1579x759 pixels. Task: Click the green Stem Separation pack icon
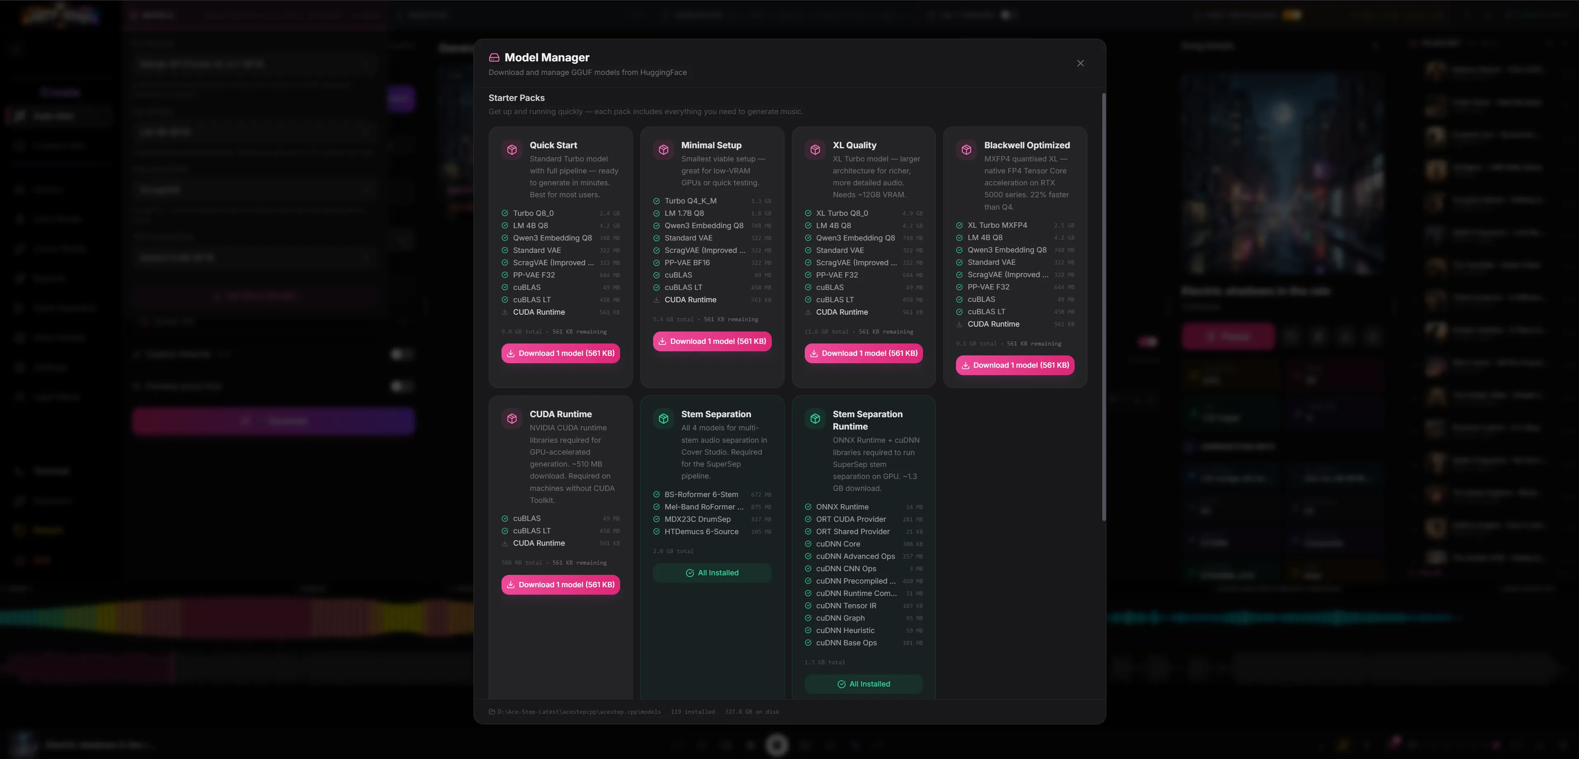[x=663, y=418]
